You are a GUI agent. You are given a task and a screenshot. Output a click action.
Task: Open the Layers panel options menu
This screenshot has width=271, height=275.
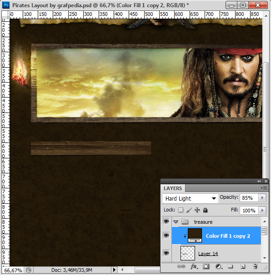pos(264,188)
